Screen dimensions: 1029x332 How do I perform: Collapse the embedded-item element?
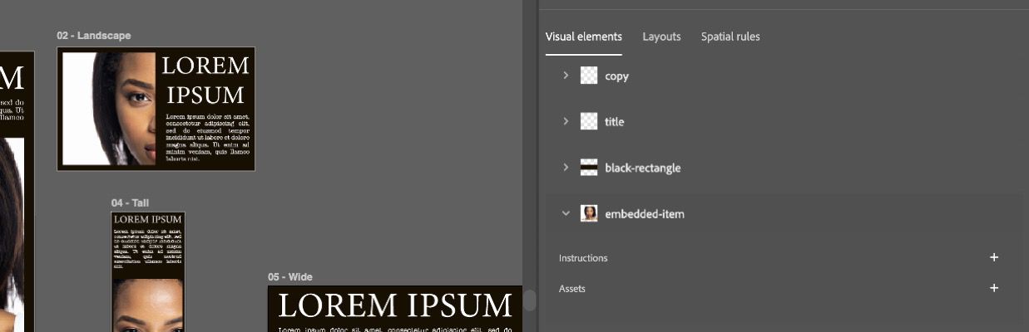(566, 213)
